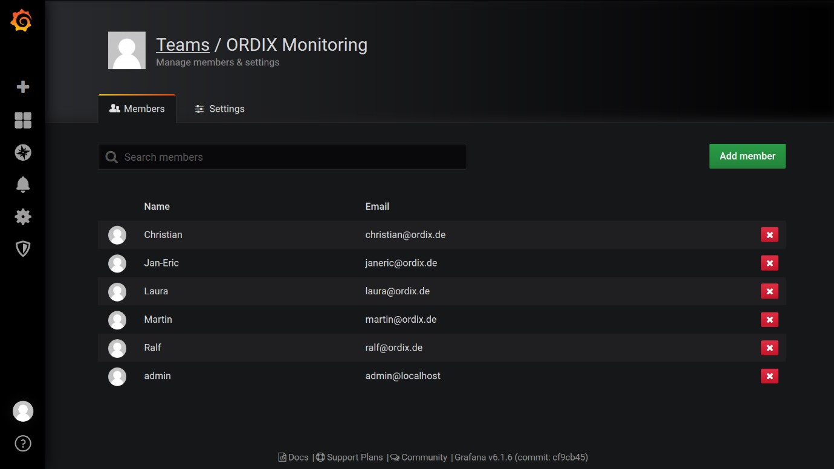Click Martin's avatar icon
This screenshot has height=469, width=834.
(117, 320)
